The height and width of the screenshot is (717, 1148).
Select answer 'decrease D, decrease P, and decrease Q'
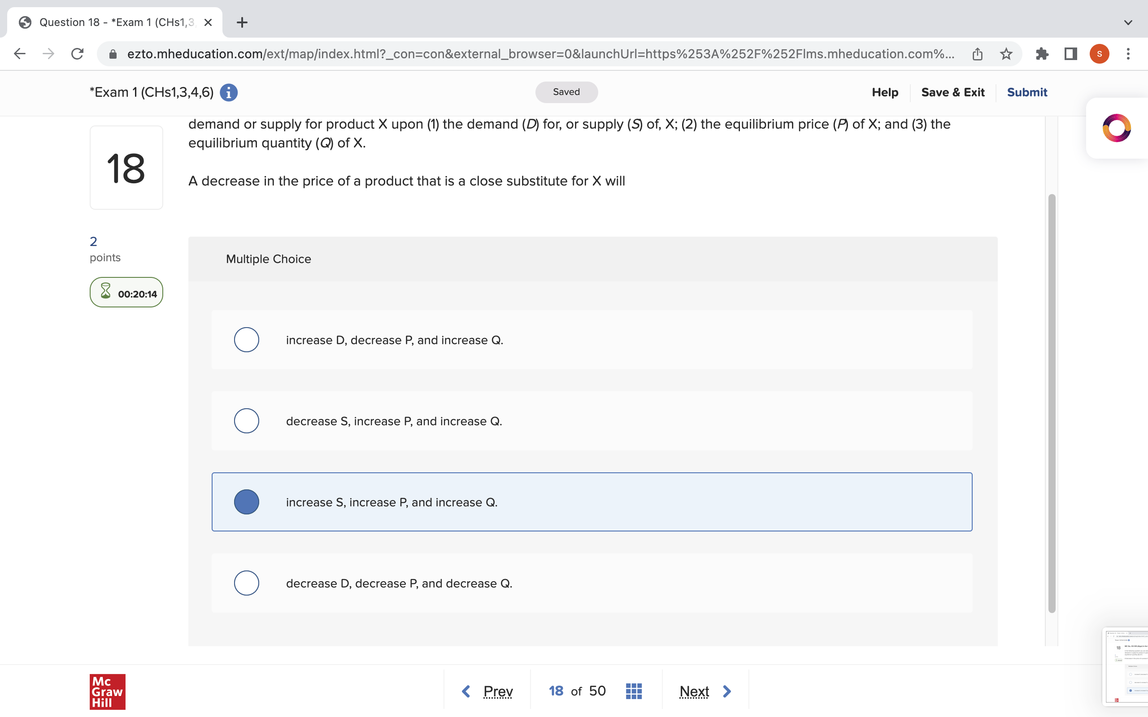[246, 583]
